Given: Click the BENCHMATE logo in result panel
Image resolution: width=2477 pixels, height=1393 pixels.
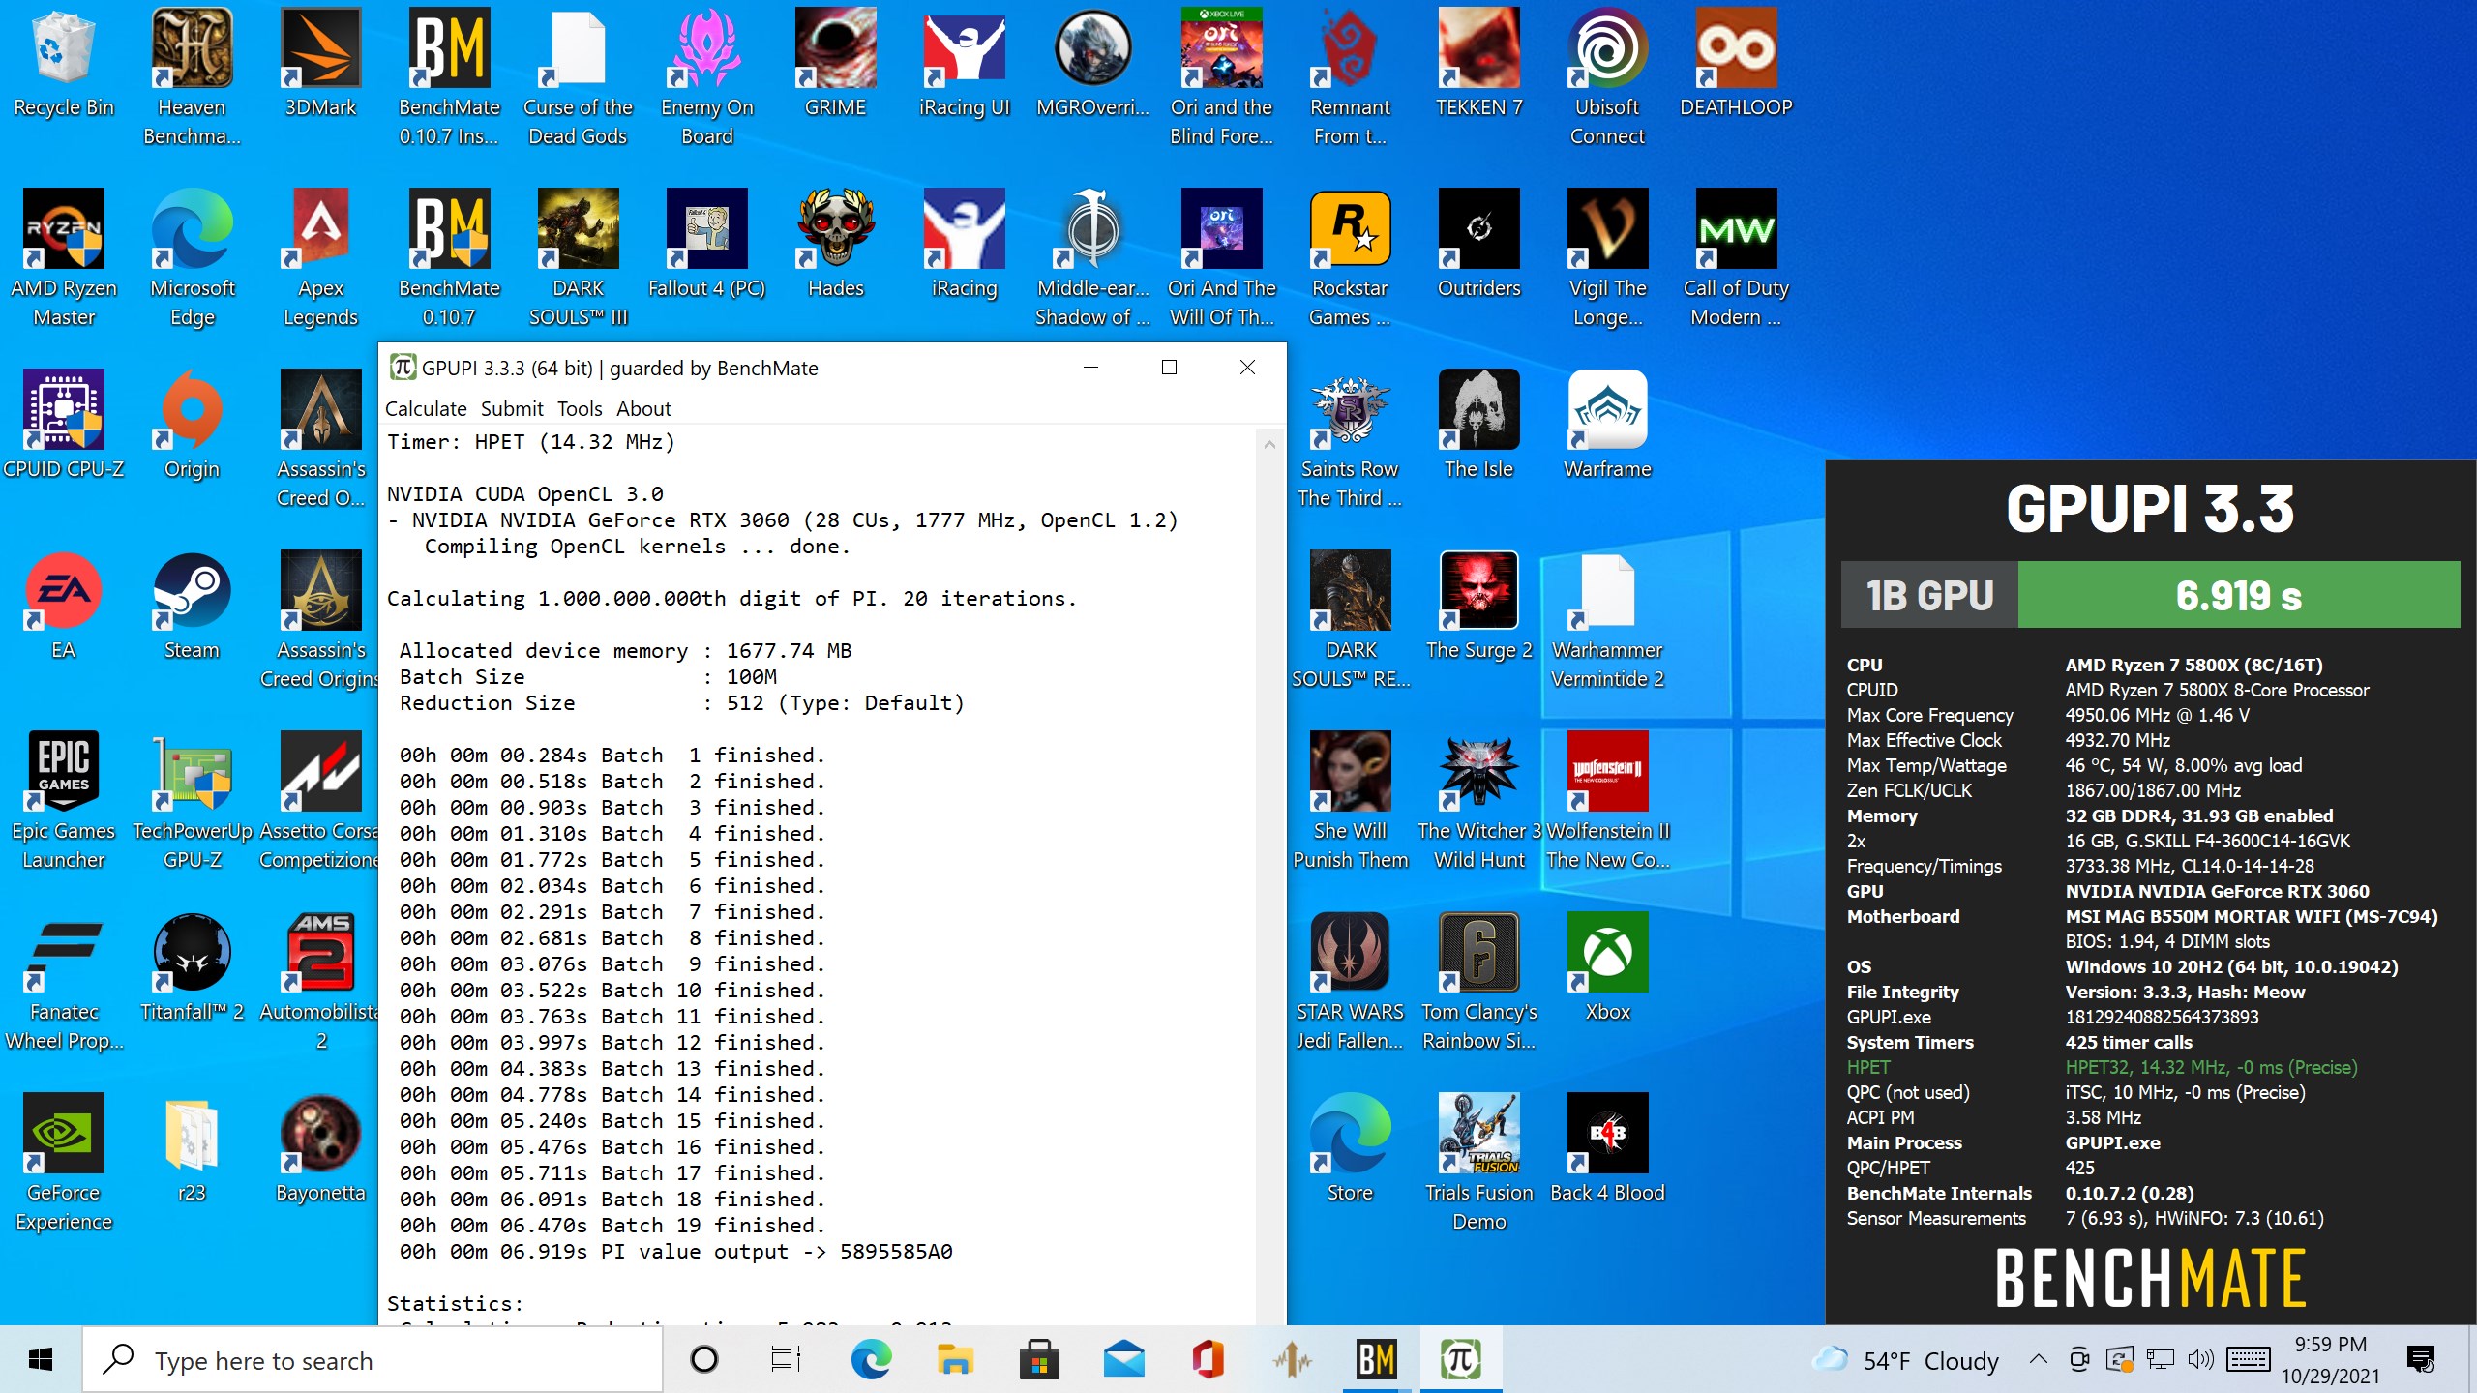Looking at the screenshot, I should click(x=2150, y=1277).
